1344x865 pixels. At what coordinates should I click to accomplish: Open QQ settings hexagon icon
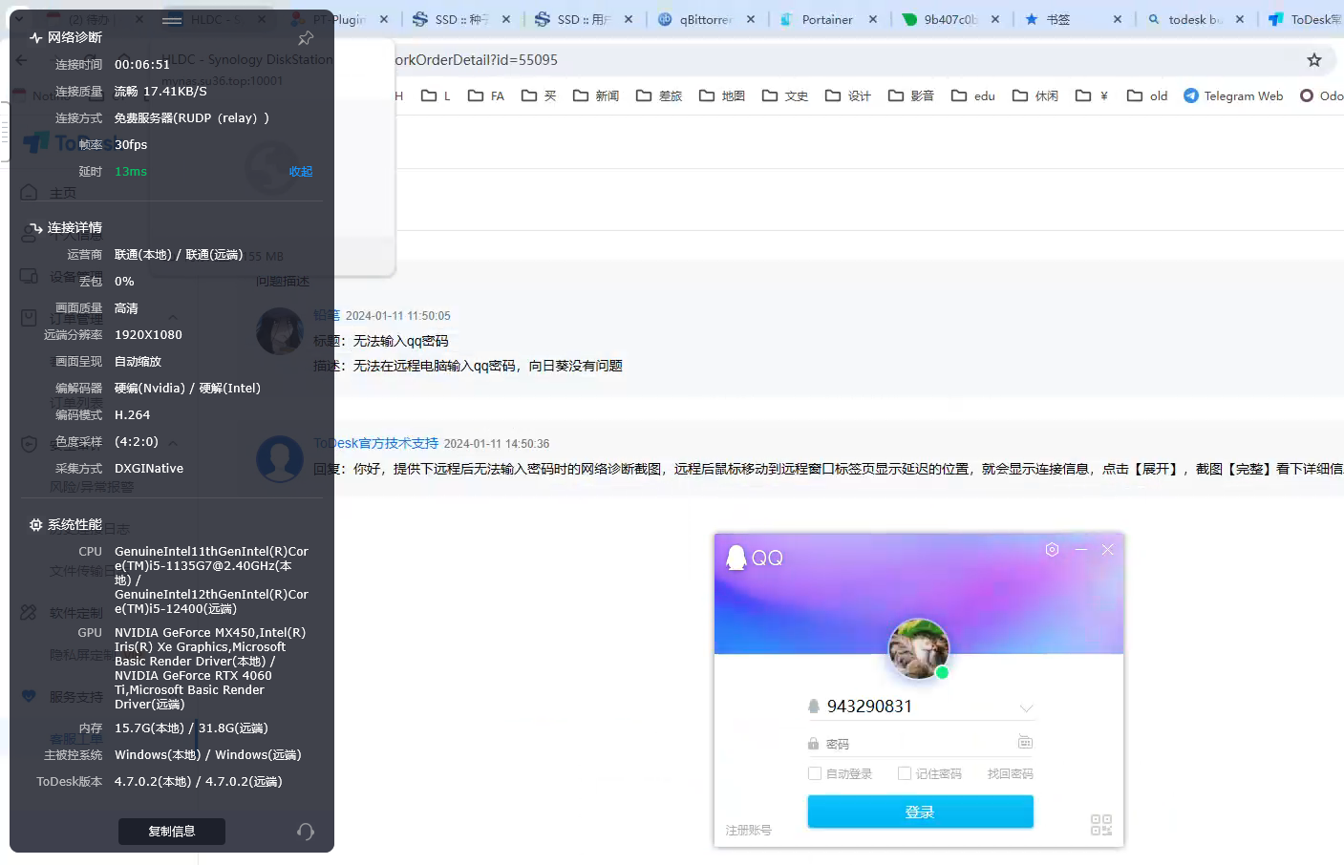(x=1052, y=549)
